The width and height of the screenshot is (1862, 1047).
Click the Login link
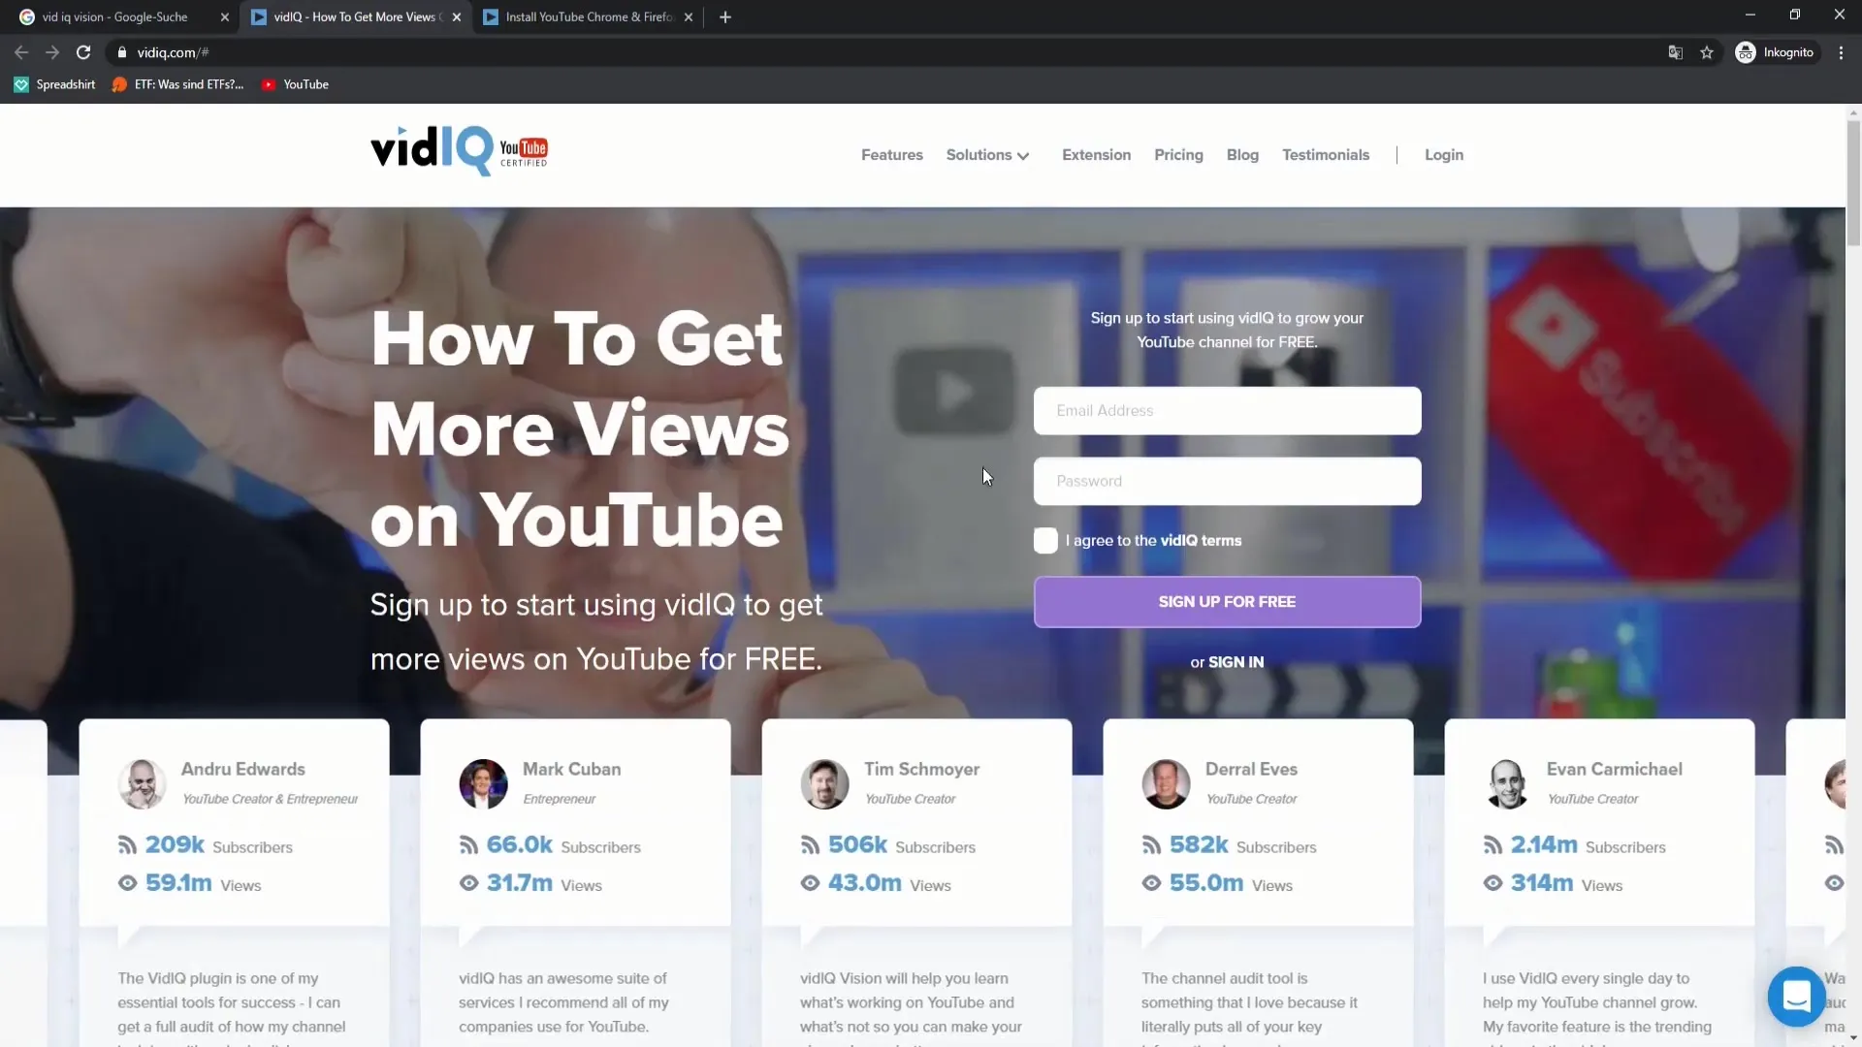click(x=1444, y=155)
